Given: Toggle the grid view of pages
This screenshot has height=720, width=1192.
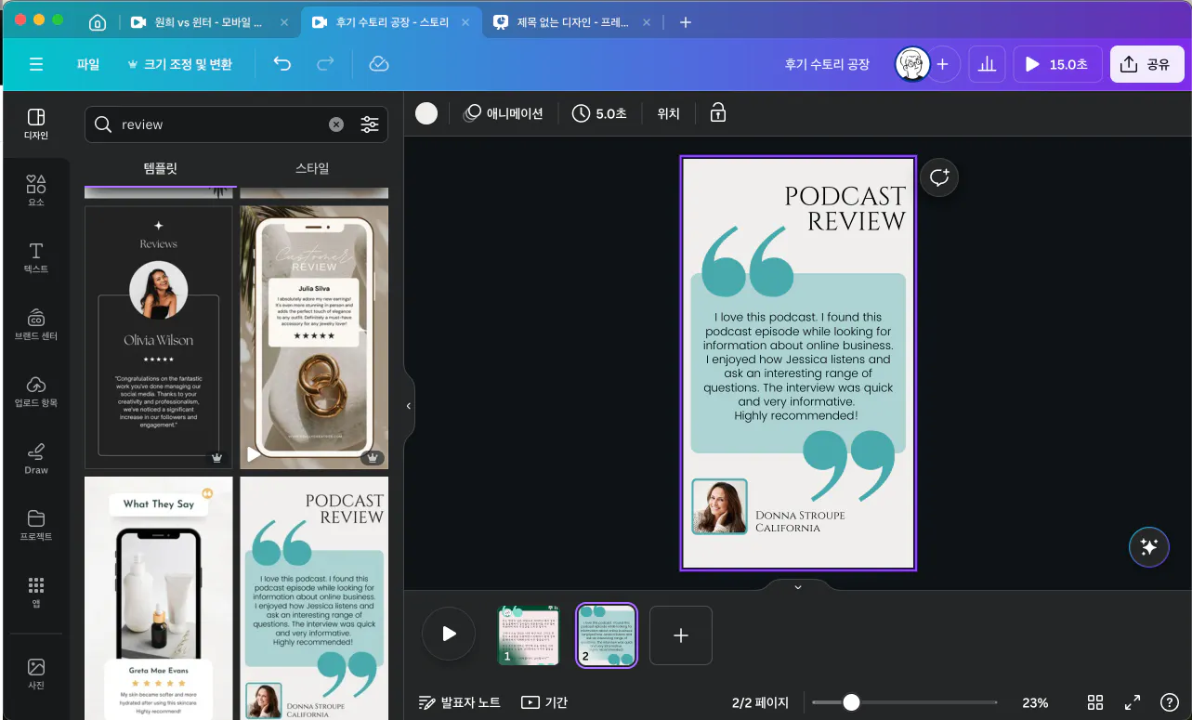Looking at the screenshot, I should tap(1095, 702).
